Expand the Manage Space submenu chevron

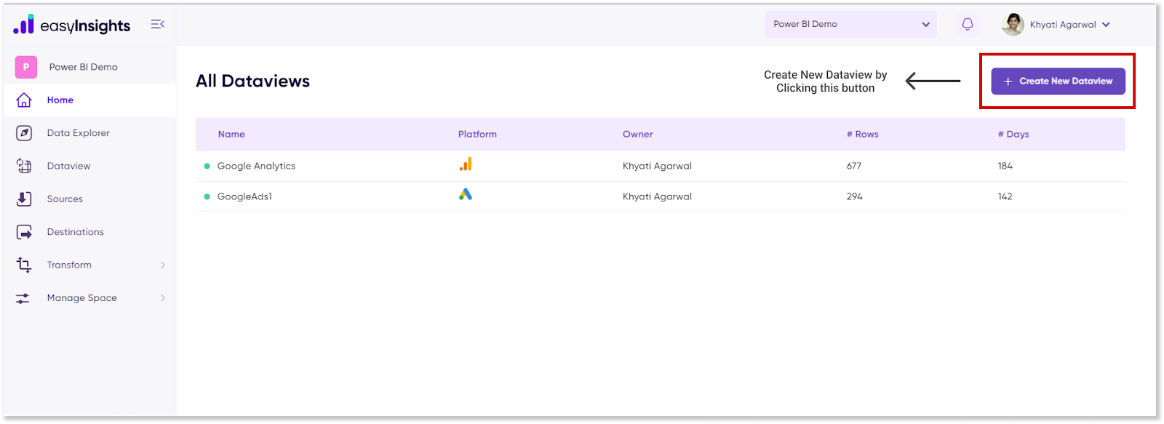click(163, 298)
